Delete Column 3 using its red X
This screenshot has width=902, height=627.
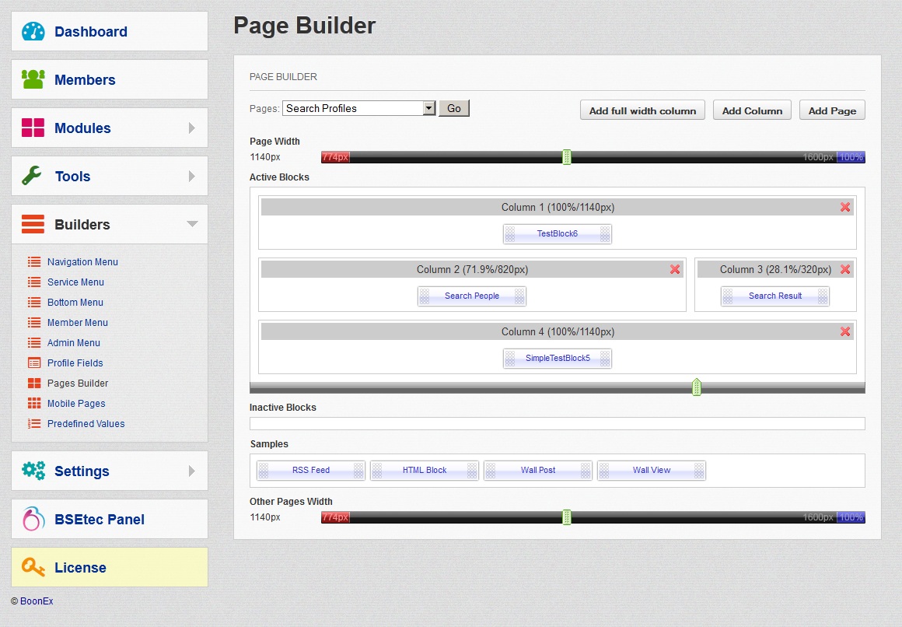[x=845, y=269]
